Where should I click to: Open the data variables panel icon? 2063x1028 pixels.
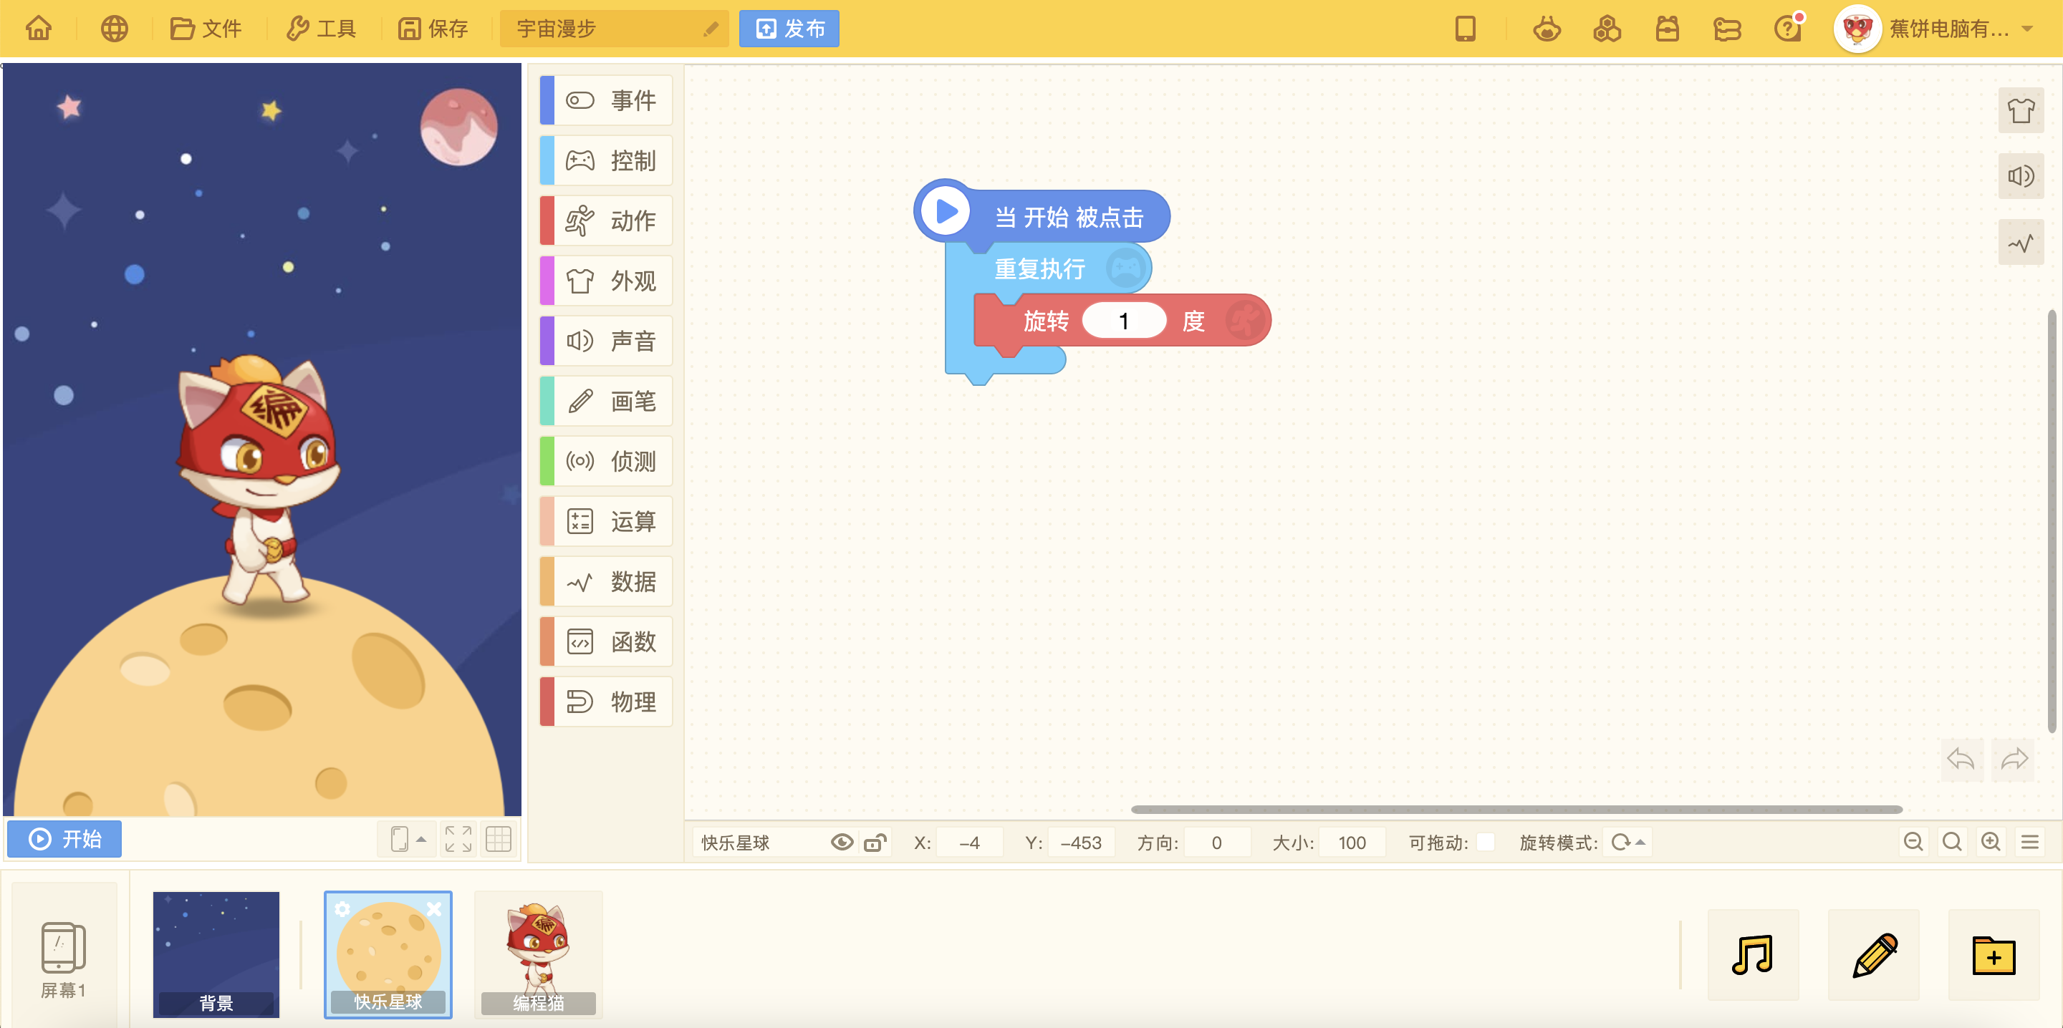tap(2021, 243)
